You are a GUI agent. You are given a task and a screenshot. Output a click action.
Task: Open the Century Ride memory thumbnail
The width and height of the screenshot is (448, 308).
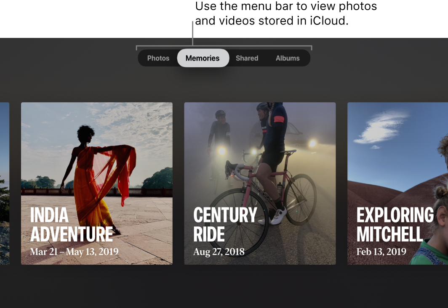(x=260, y=183)
